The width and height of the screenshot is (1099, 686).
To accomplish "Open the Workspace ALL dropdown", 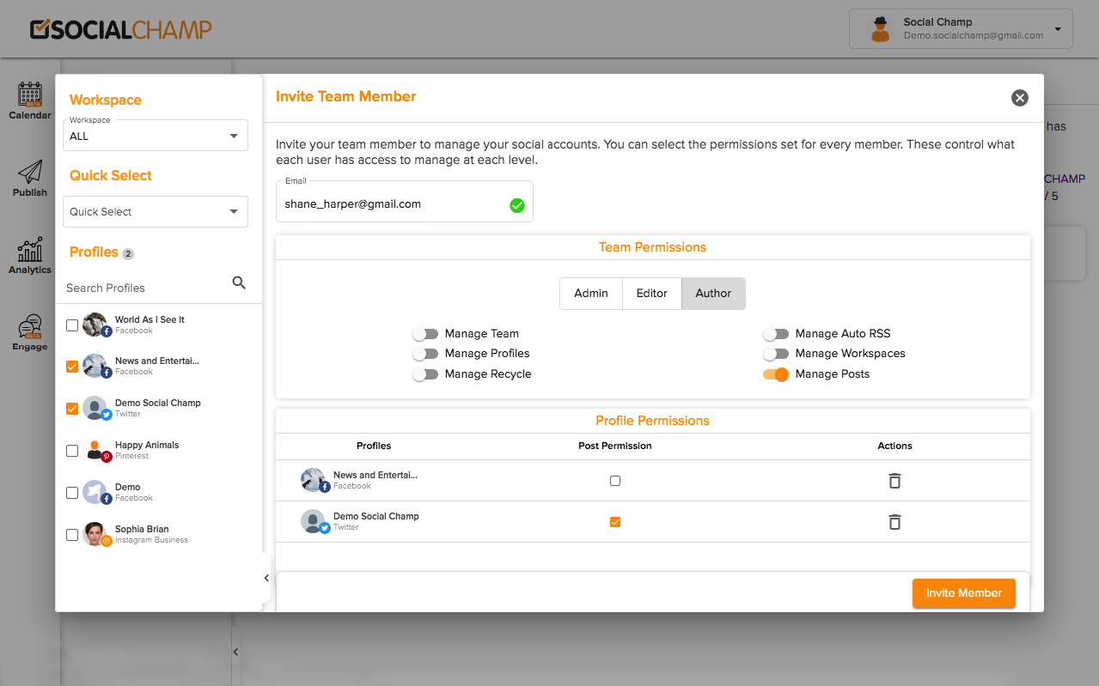I will [156, 136].
